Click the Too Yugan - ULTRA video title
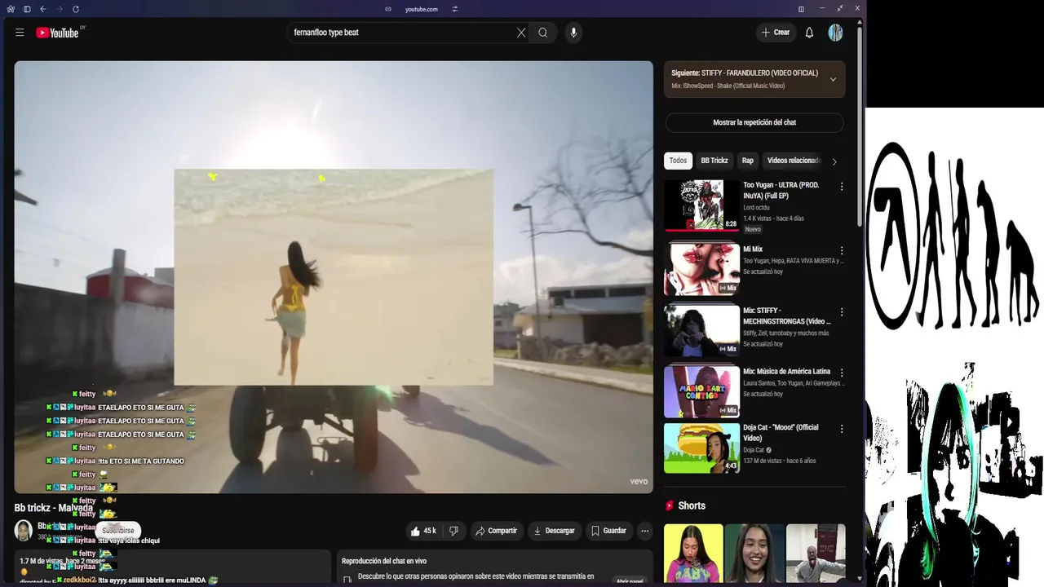This screenshot has width=1044, height=587. 781,190
